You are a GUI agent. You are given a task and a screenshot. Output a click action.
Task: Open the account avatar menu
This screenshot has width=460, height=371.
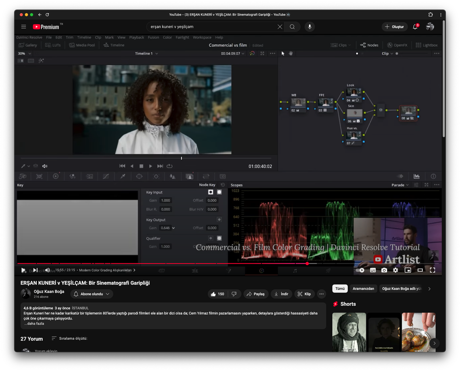coord(430,27)
